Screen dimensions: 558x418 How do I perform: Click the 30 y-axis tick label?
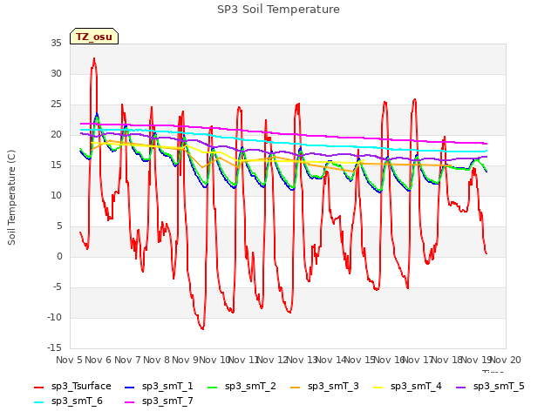pos(56,73)
